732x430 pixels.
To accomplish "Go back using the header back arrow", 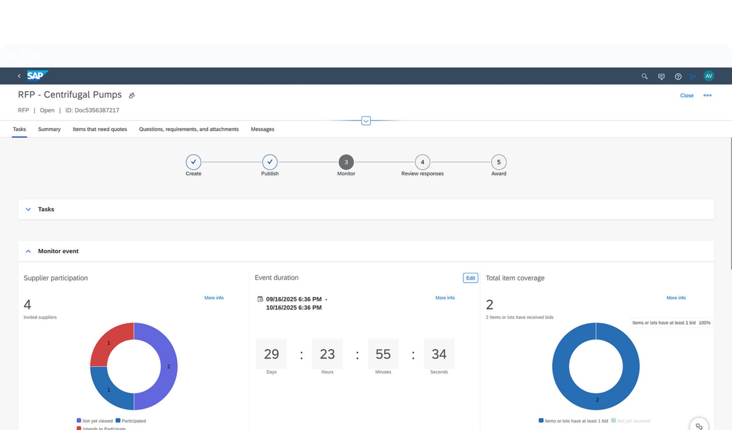I will (x=19, y=76).
